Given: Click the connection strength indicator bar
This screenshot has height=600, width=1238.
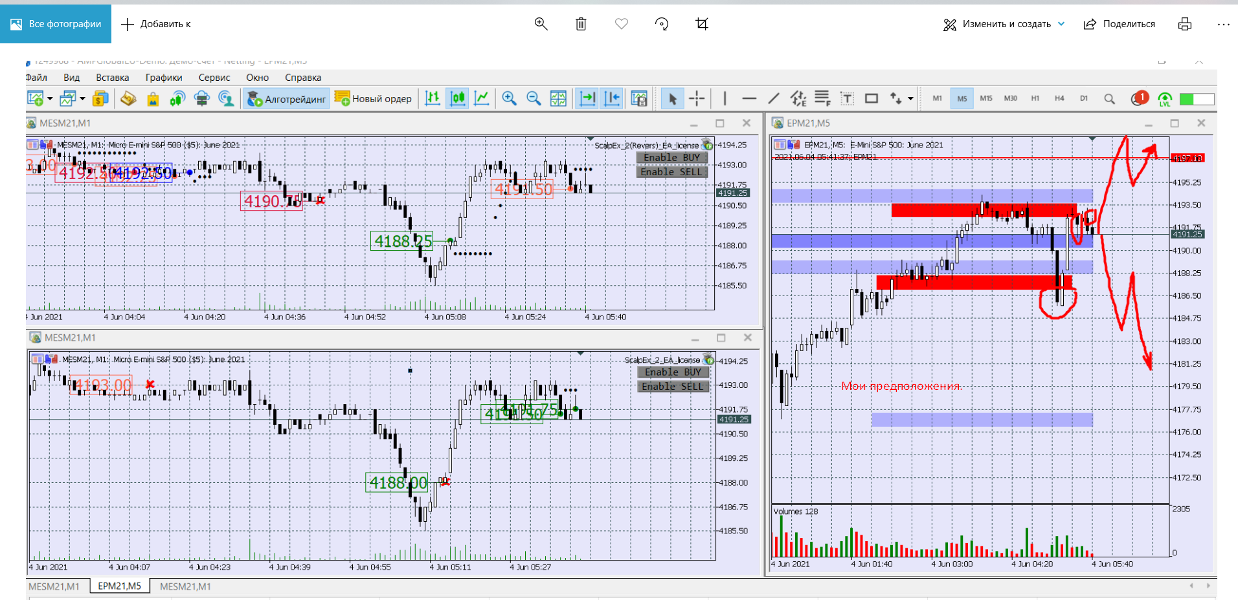Looking at the screenshot, I should tap(1197, 99).
